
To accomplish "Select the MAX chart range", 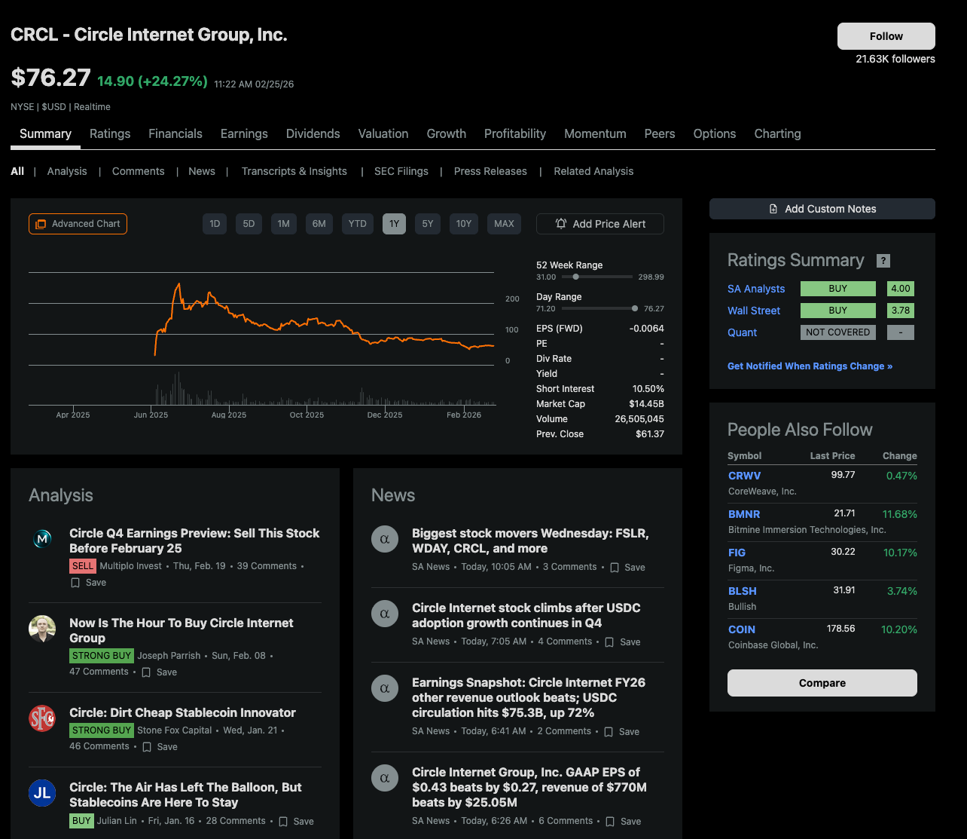I will (504, 224).
